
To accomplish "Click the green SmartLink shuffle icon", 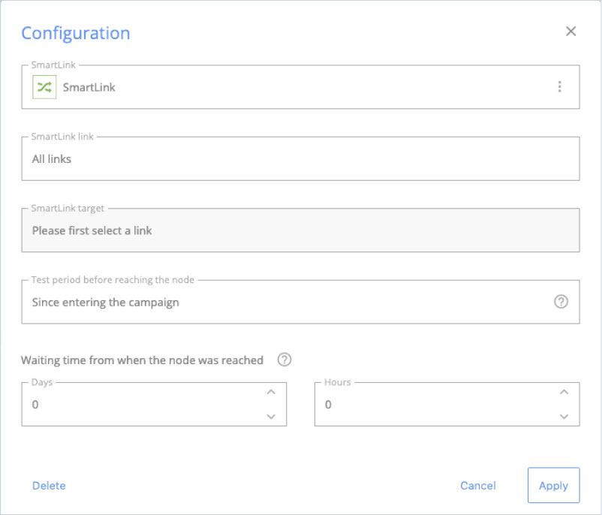I will click(x=44, y=86).
